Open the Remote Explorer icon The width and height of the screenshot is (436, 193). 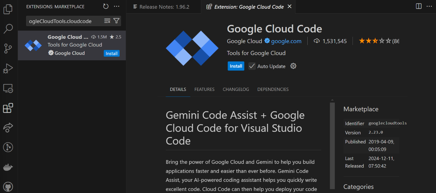click(x=8, y=88)
